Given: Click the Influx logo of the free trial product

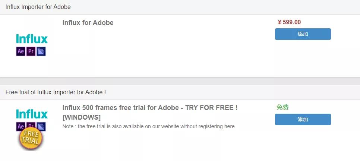Looking at the screenshot, I should (x=32, y=114).
